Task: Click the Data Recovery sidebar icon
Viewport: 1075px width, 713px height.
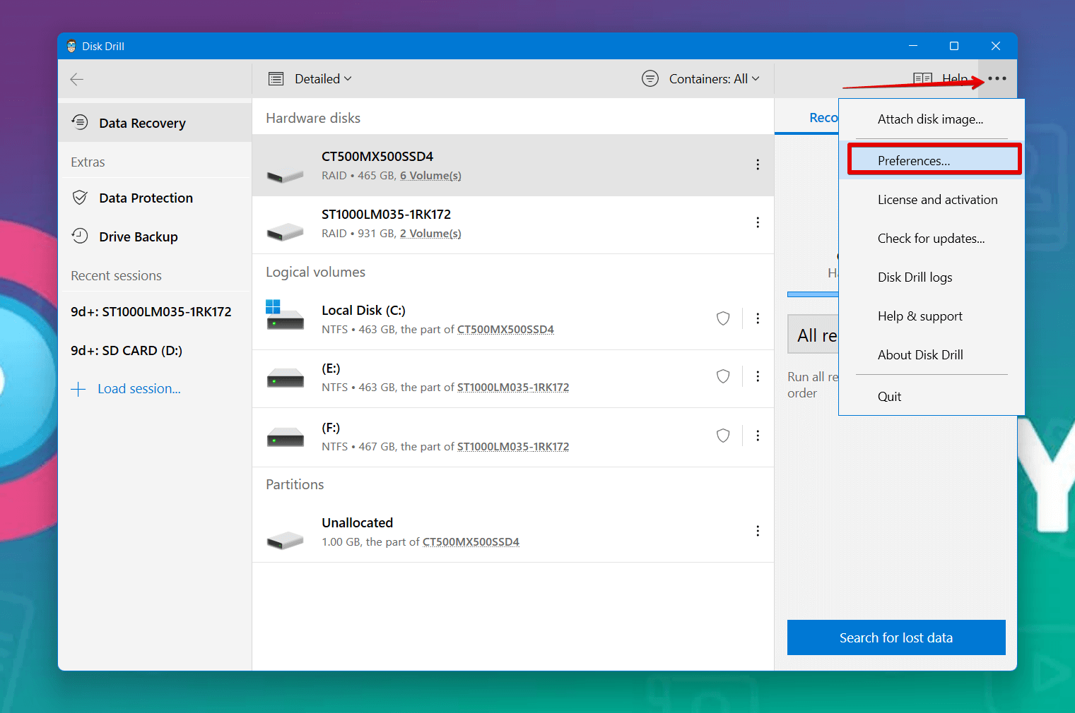Action: (80, 123)
